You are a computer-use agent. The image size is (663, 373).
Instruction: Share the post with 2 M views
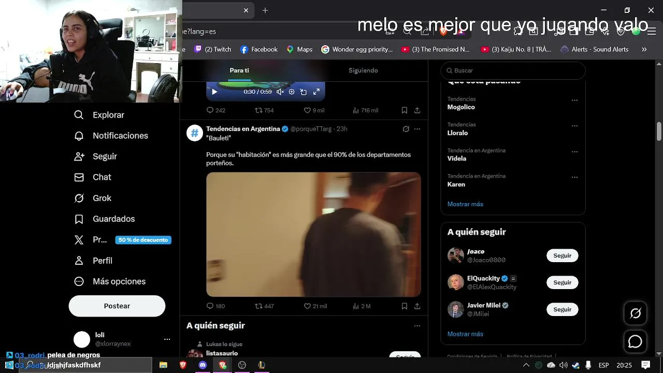pos(417,306)
